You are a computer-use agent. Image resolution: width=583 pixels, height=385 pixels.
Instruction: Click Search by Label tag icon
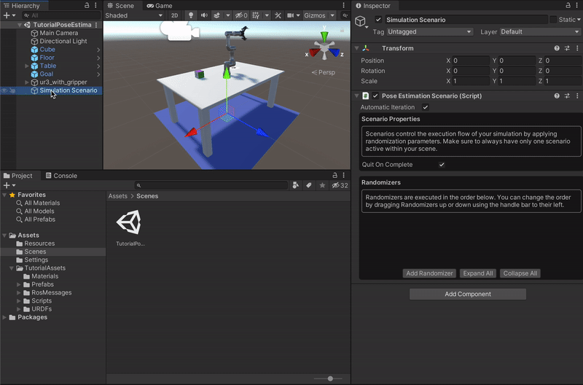tap(309, 185)
